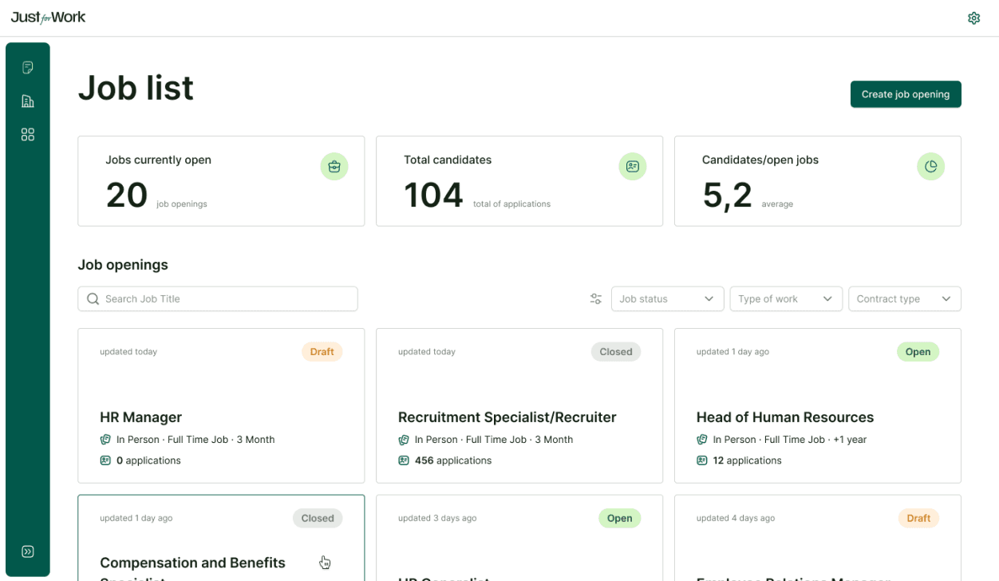Click the 20 job openings number
999x581 pixels.
click(127, 196)
